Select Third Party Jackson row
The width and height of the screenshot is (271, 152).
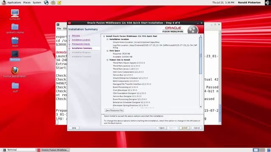[126, 66]
